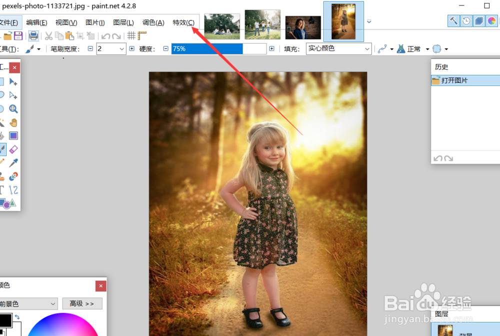Screen dimensions: 500x336
Task: Click the deselect icon in toolbar
Action: [91, 35]
